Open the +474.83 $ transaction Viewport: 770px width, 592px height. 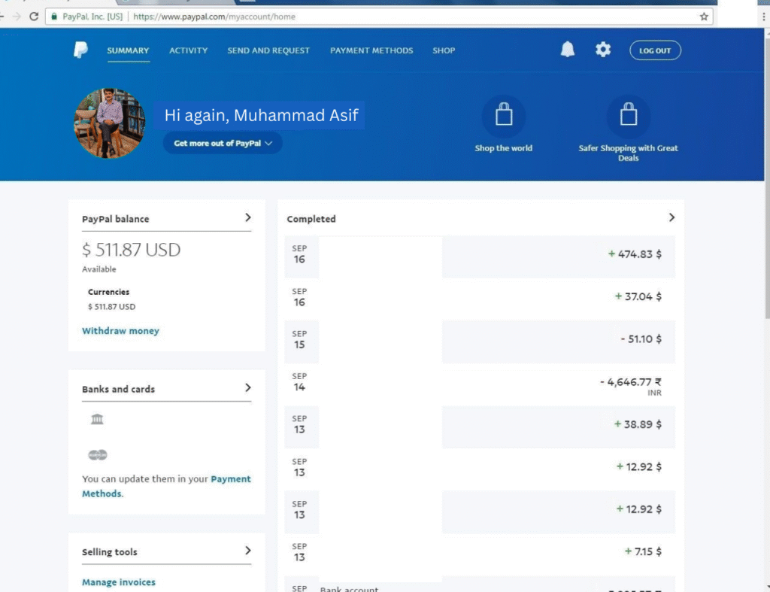click(x=480, y=257)
